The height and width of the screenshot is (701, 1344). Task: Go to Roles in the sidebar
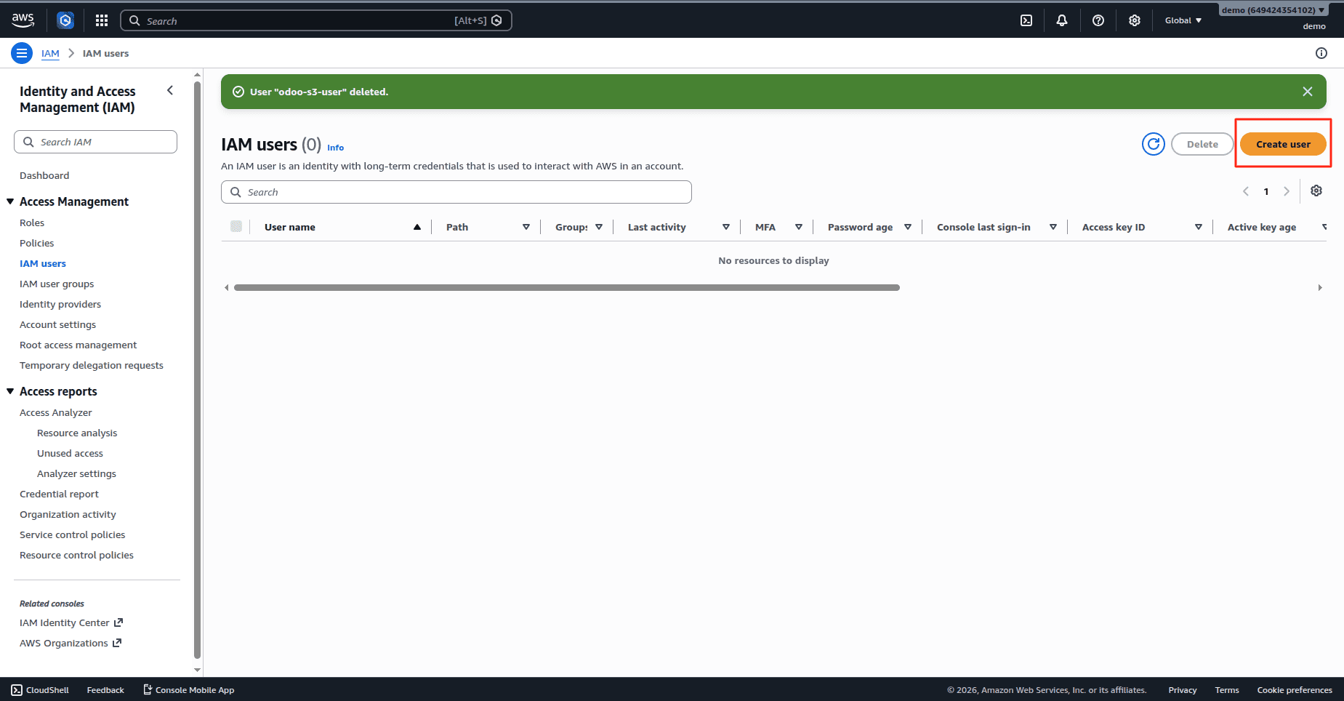pos(32,223)
